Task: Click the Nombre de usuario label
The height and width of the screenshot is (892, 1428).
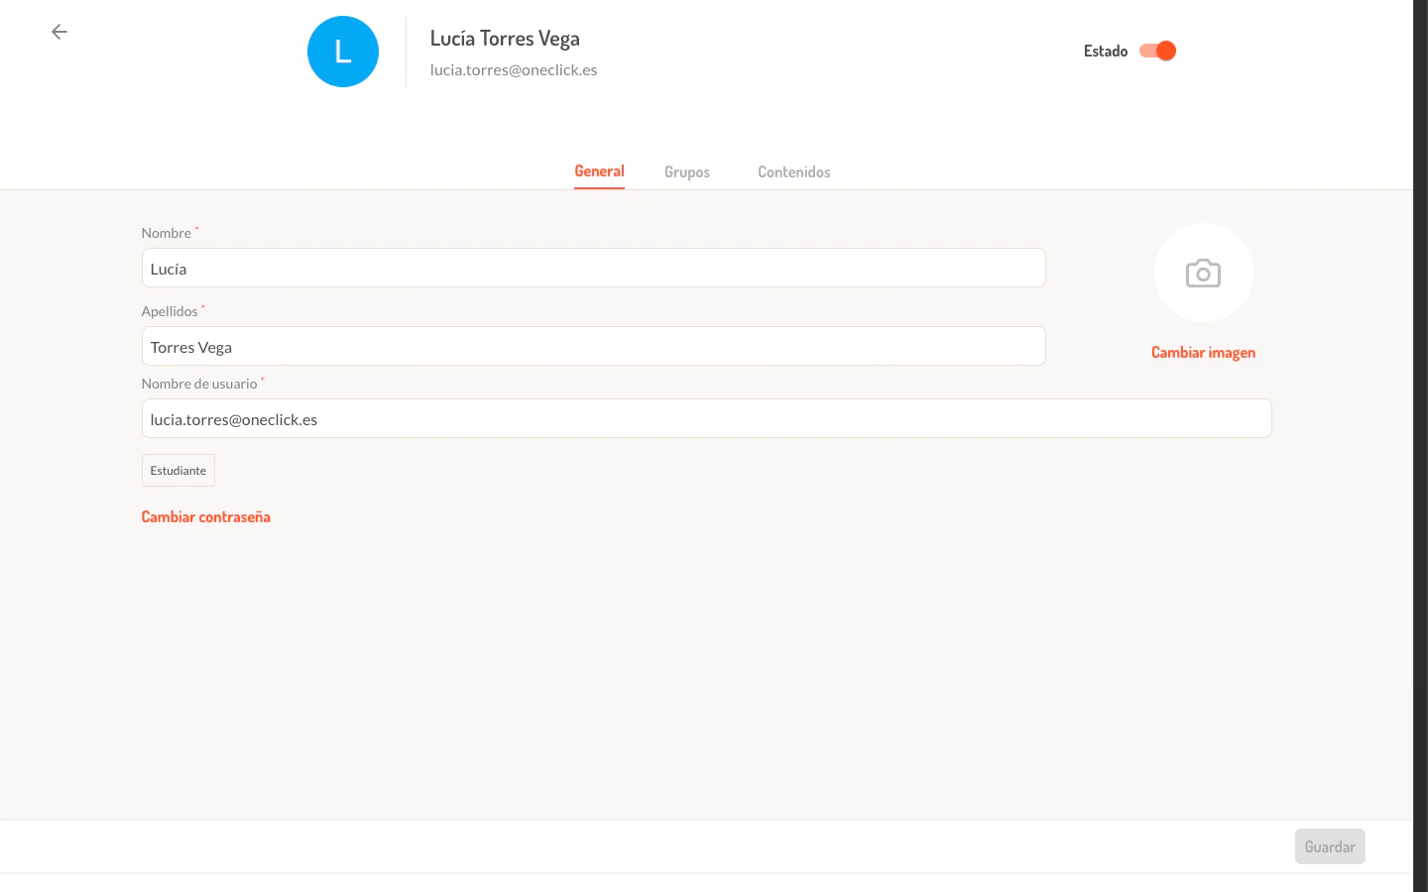Action: tap(199, 384)
